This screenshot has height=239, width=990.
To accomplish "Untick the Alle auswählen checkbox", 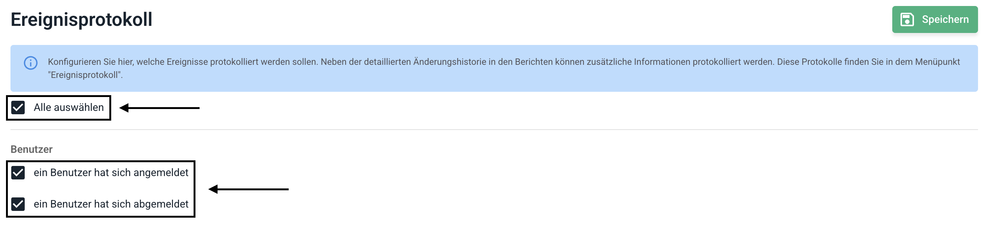I will tap(18, 108).
